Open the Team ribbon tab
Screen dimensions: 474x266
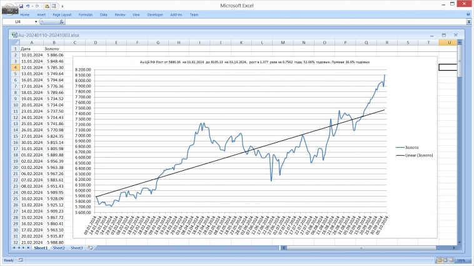coord(194,14)
